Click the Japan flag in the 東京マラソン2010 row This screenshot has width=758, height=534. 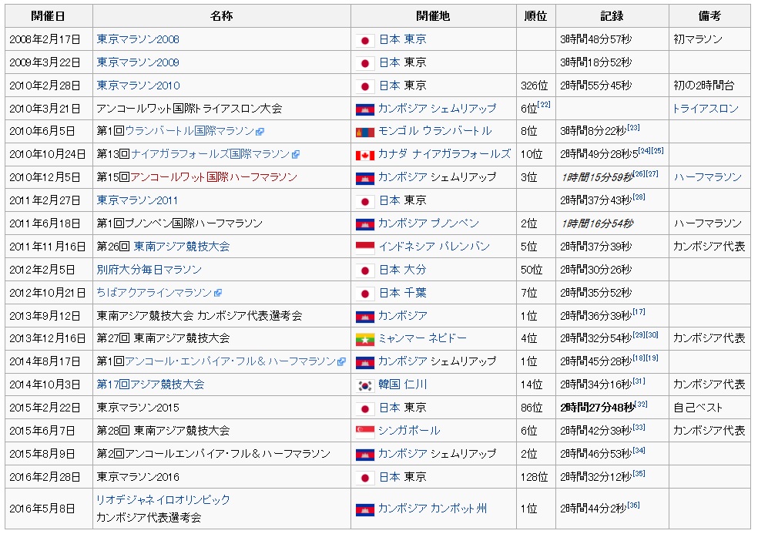point(365,86)
